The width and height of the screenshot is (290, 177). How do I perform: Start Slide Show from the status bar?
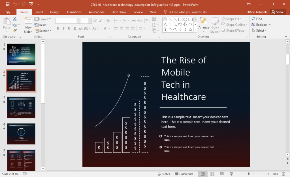(231, 174)
